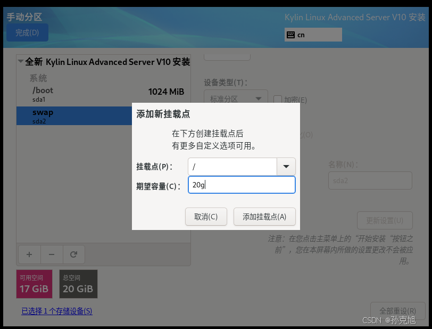Click the 1024 MiB size of /boot
This screenshot has height=329, width=432.
pos(166,92)
